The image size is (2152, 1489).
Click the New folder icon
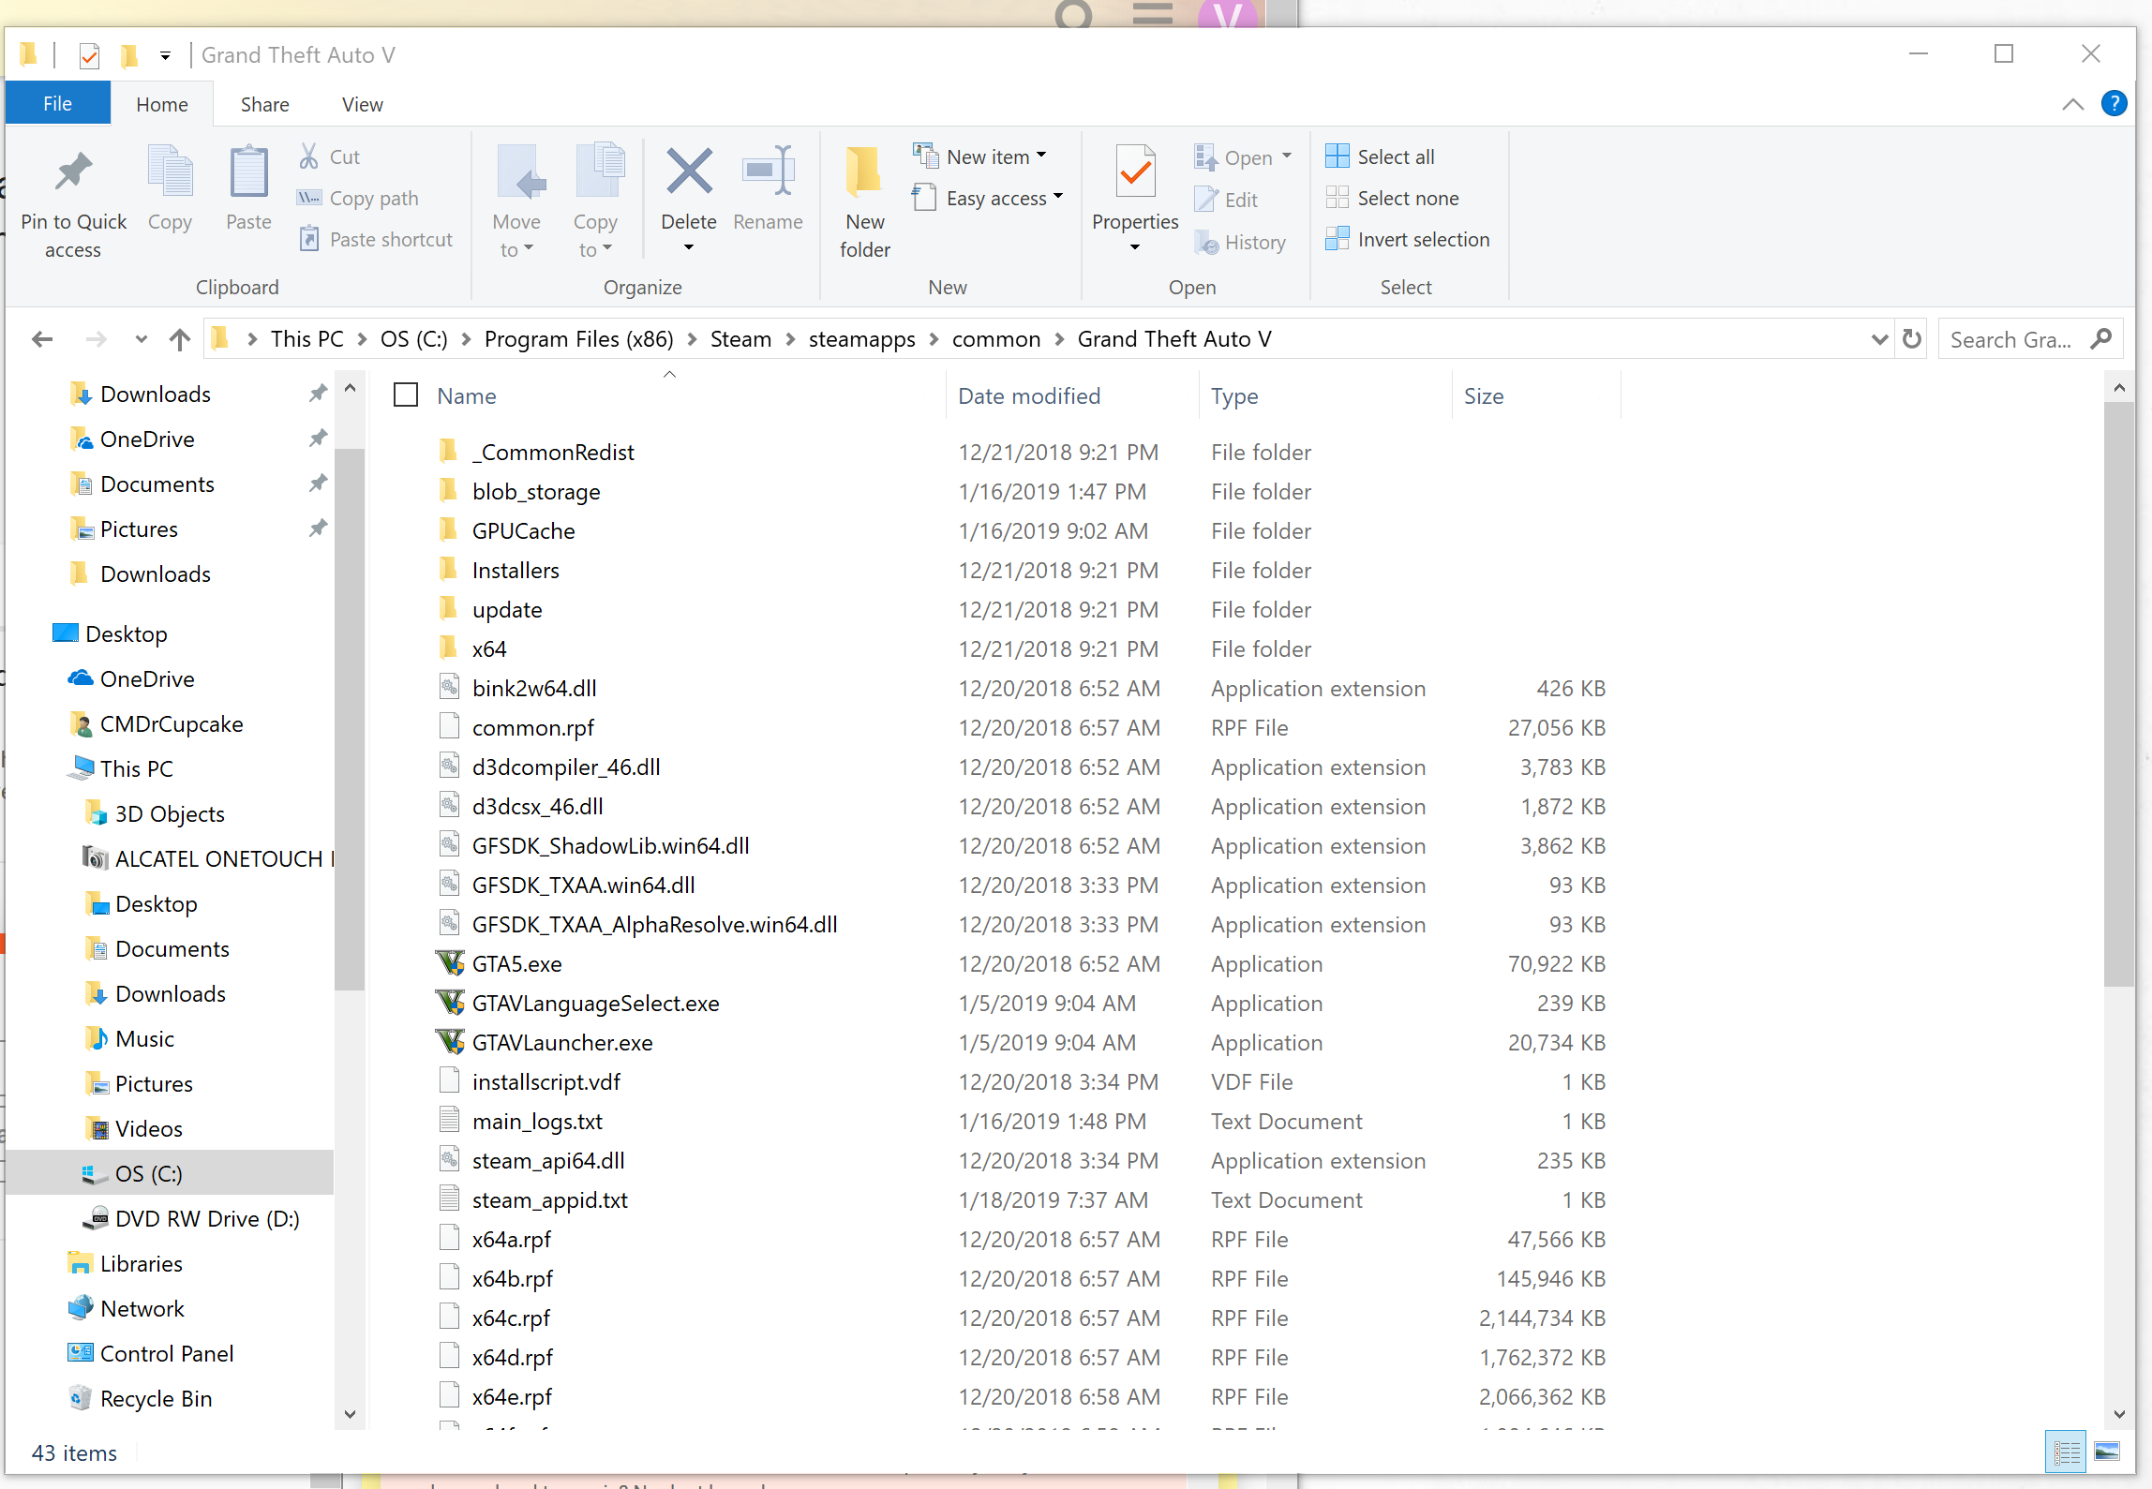(864, 173)
